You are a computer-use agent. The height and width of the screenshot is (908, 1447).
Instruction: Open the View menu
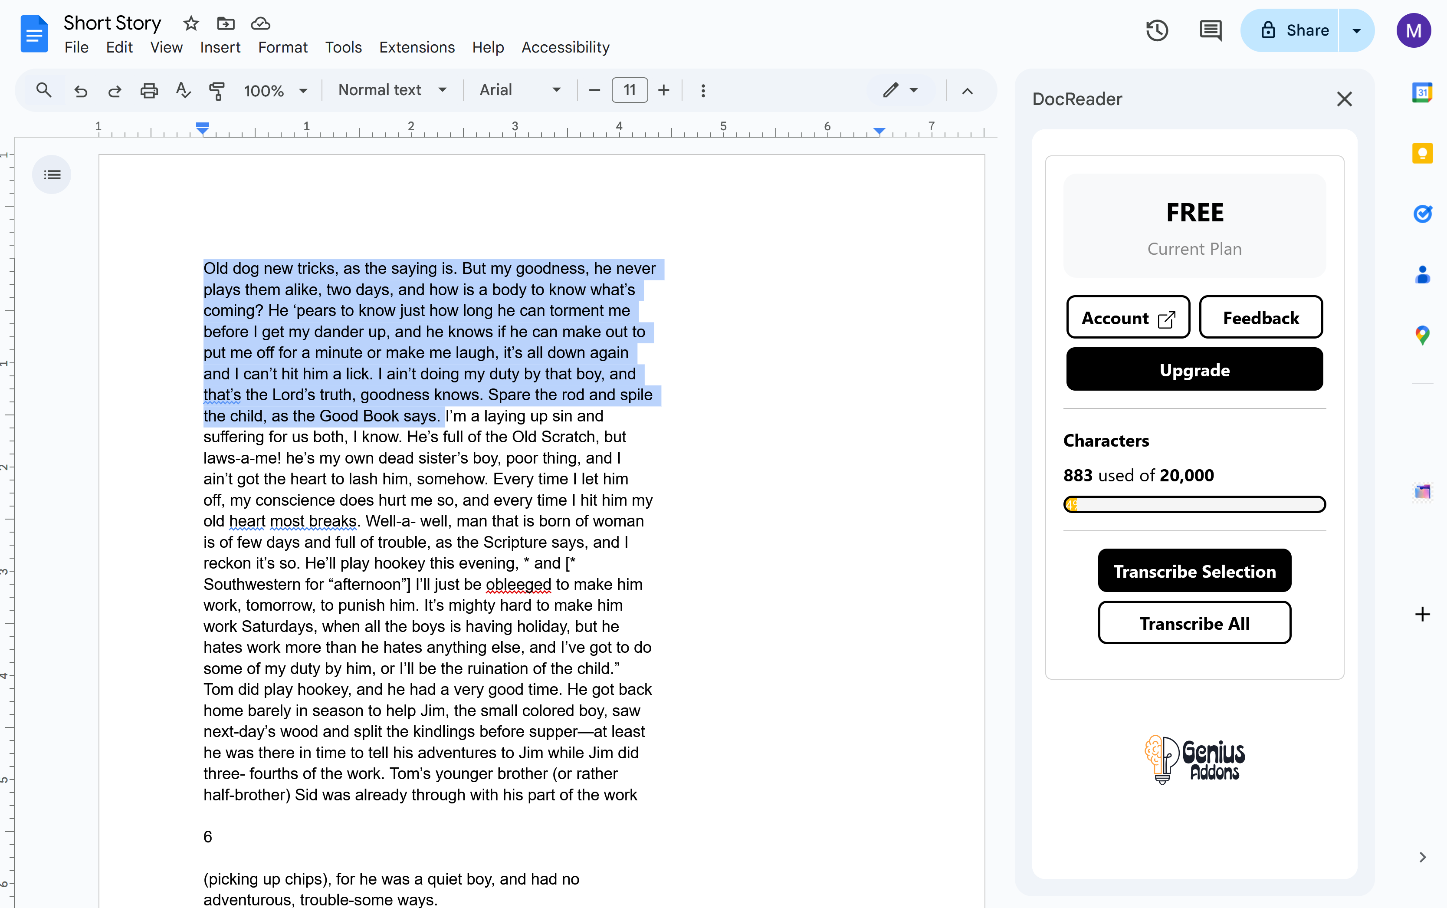click(x=166, y=47)
